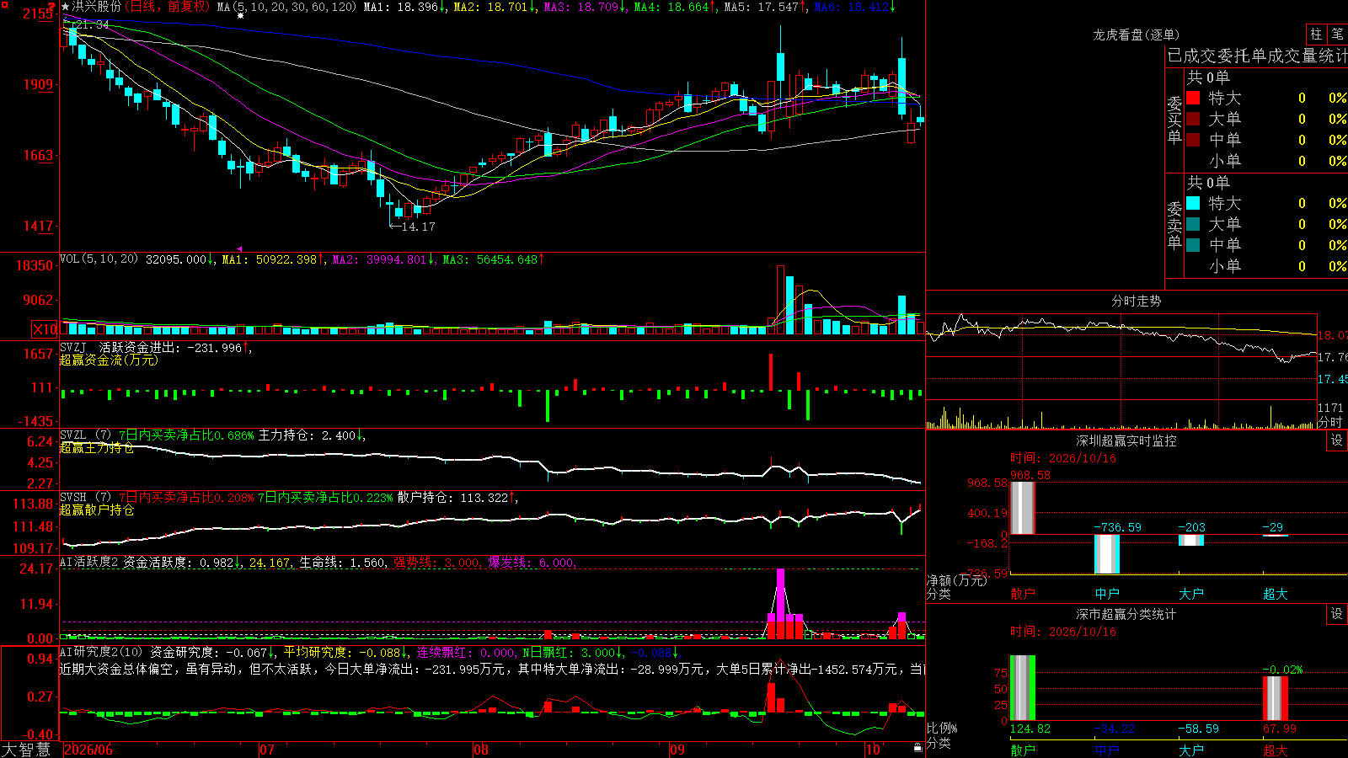Click the 968.58 散户 bar in real-time monitor
The image size is (1348, 758).
(1023, 508)
